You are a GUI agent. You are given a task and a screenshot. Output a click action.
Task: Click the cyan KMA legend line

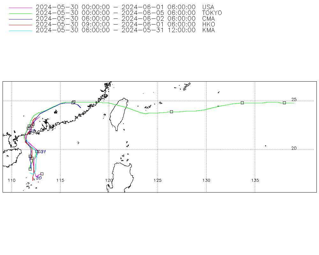[x=21, y=30]
